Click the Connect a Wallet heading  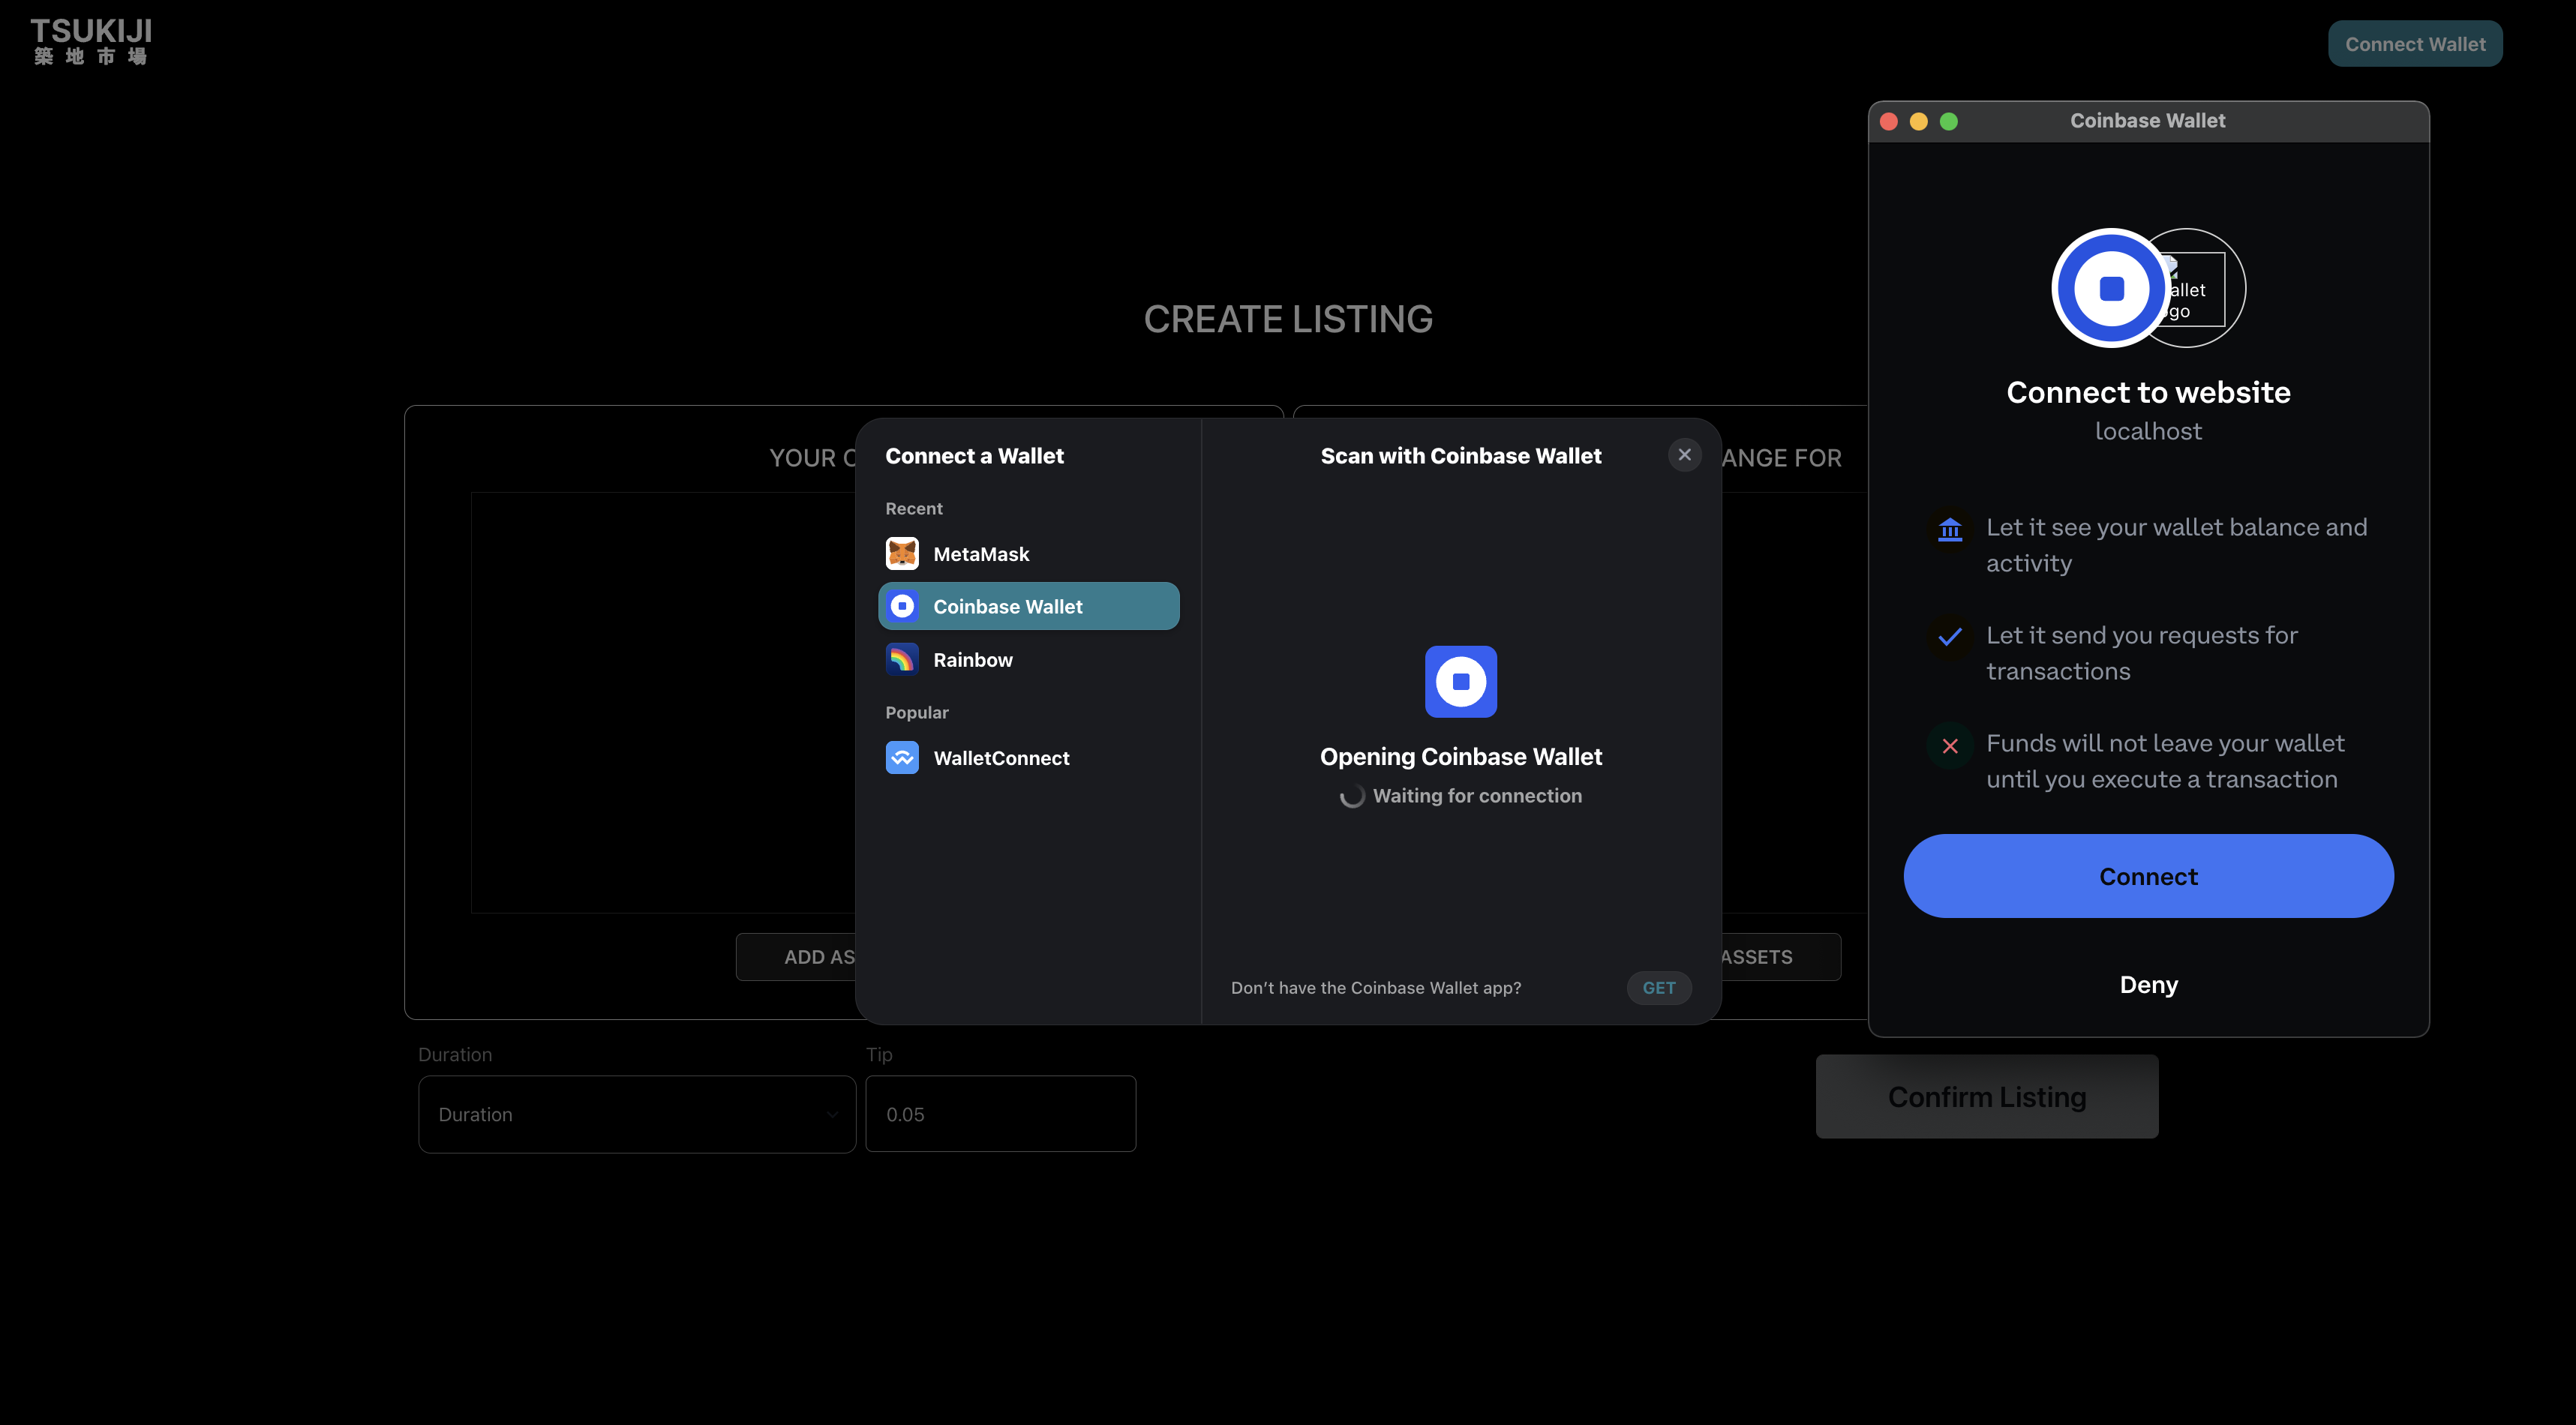[x=974, y=456]
